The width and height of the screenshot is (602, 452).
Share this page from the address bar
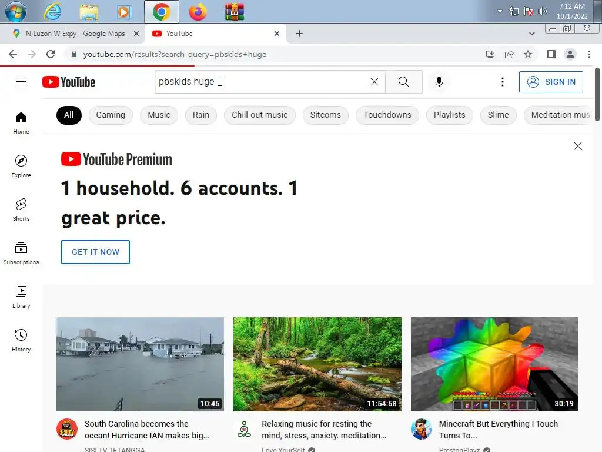pos(509,54)
